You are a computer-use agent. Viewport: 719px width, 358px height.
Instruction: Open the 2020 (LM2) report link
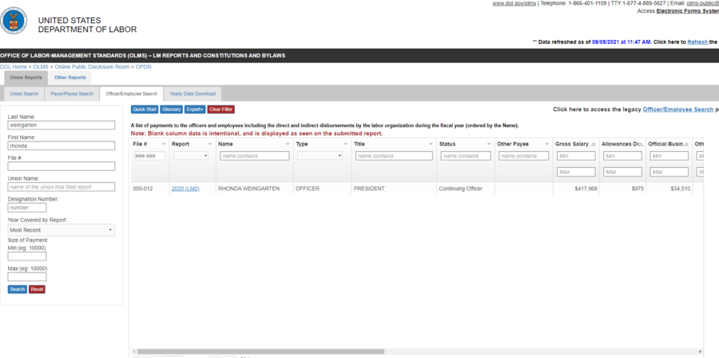pyautogui.click(x=185, y=189)
